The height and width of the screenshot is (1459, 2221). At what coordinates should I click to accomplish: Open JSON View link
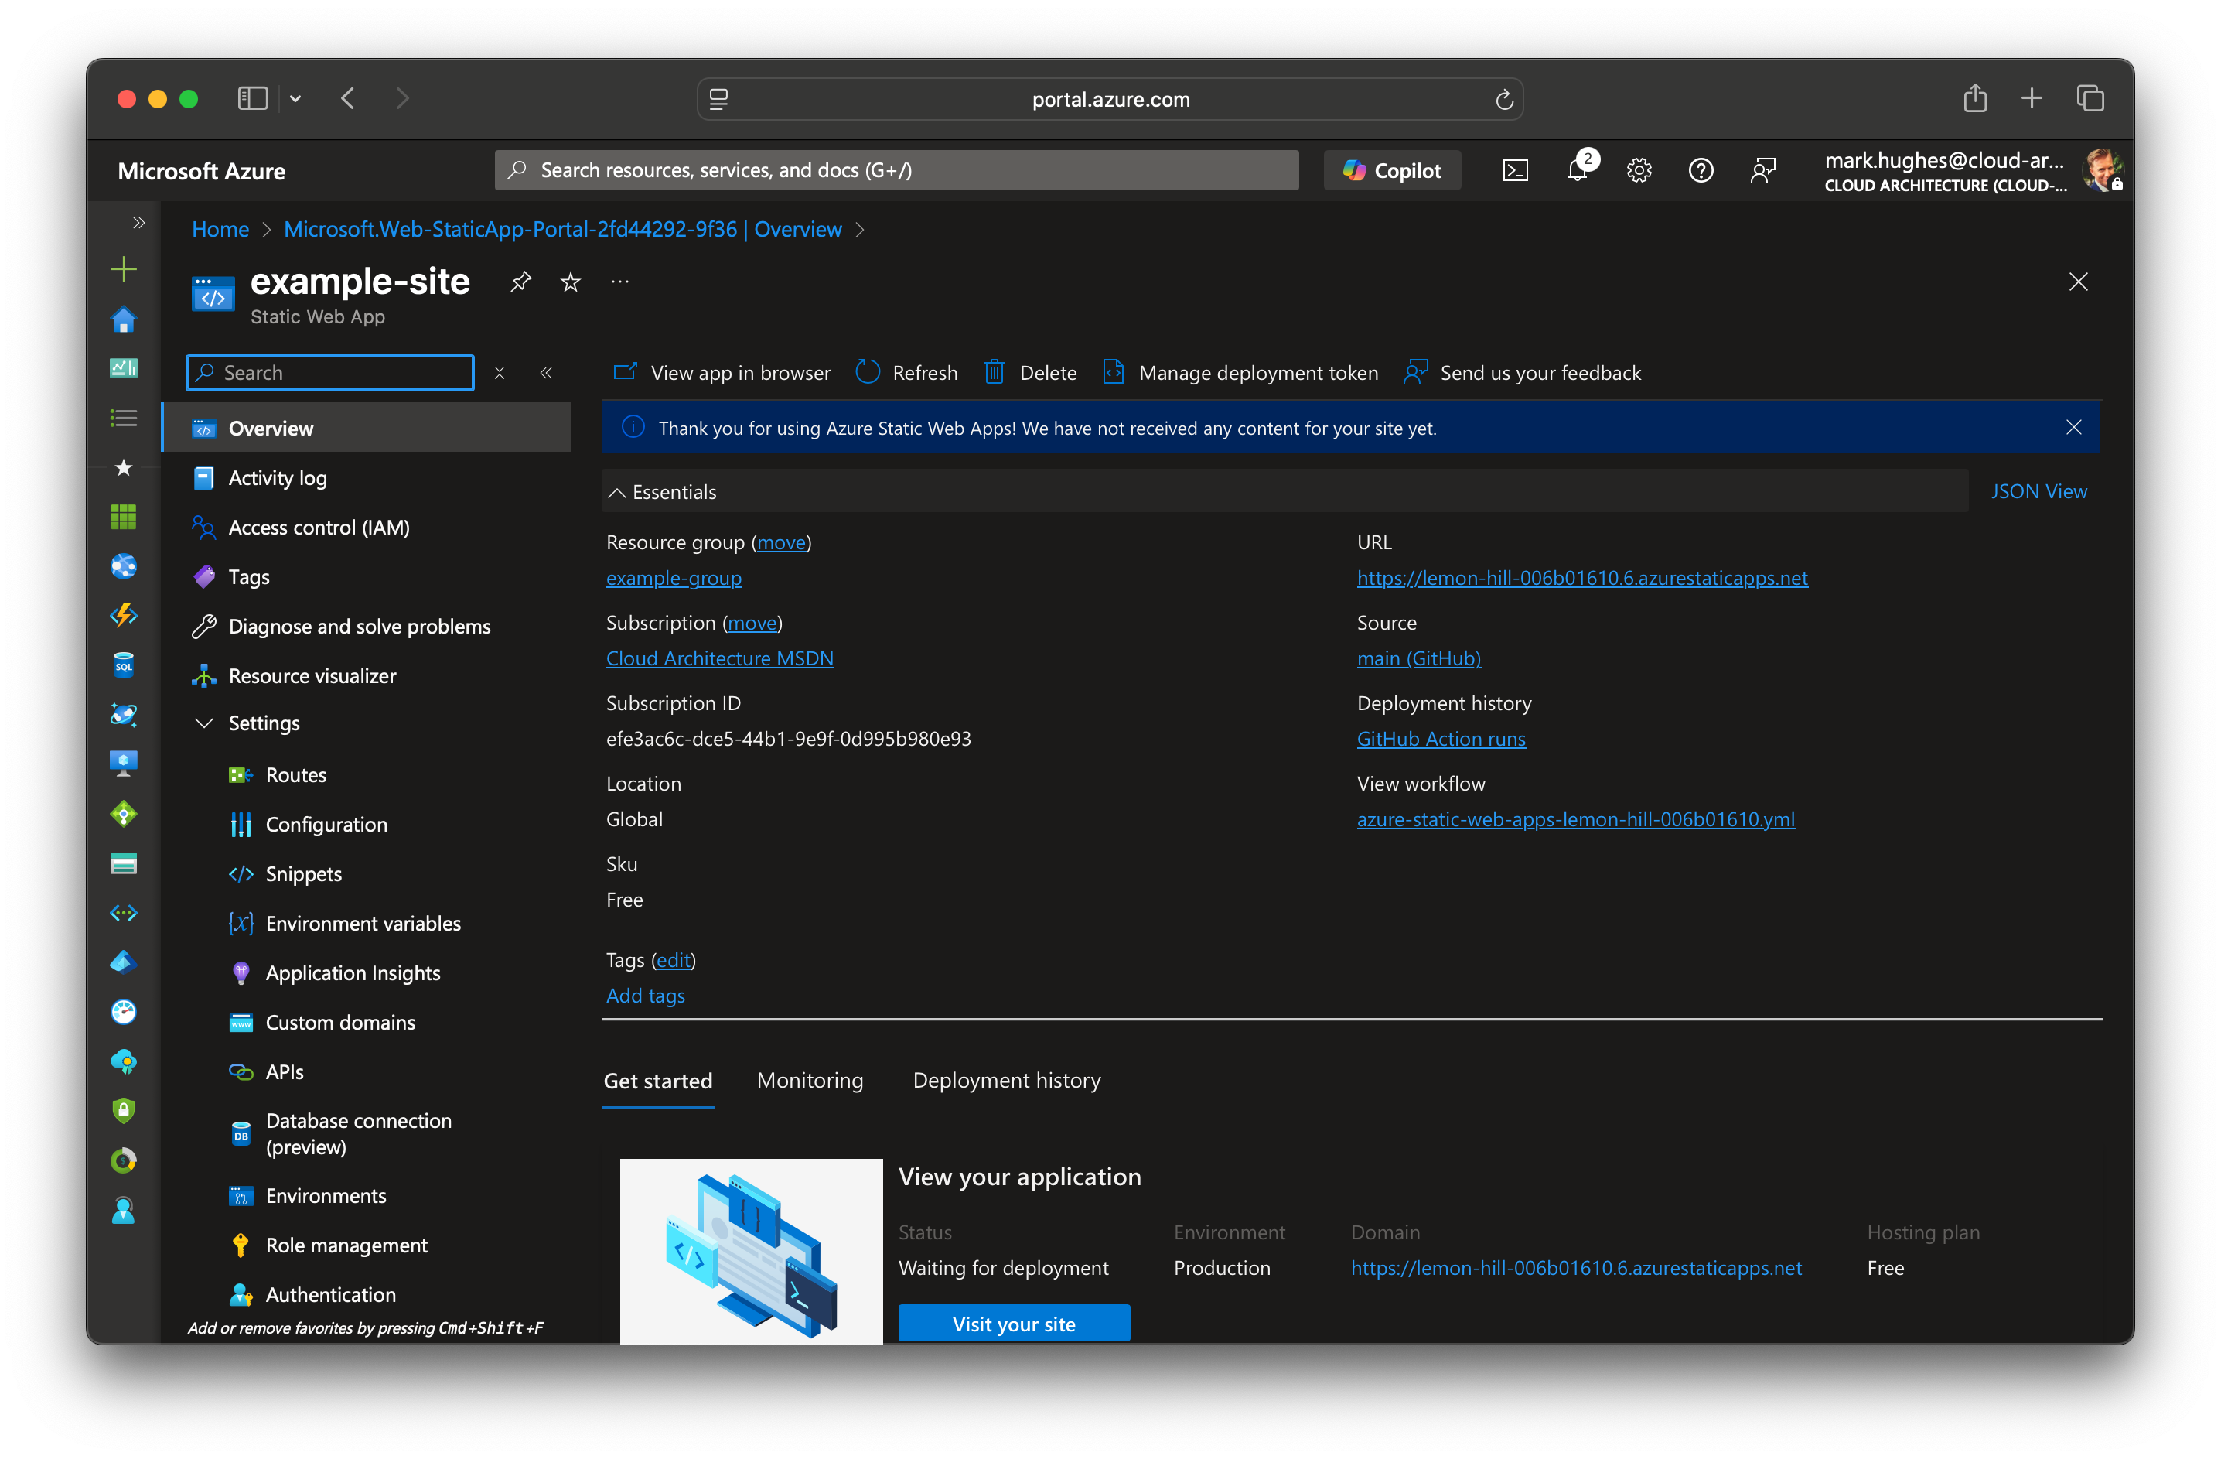click(2038, 491)
